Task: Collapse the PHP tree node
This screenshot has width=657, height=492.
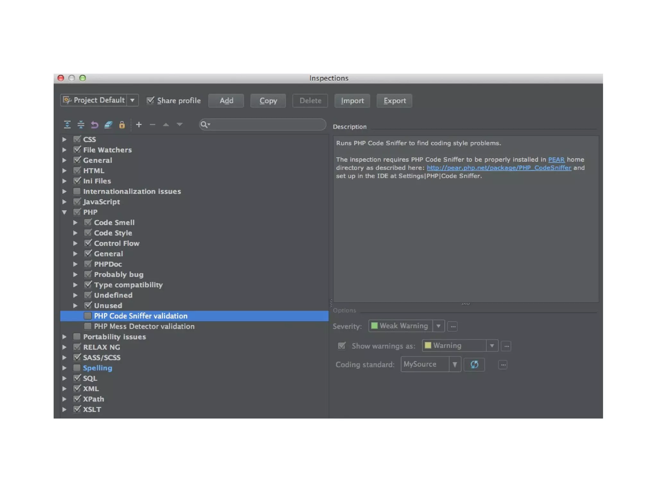Action: pyautogui.click(x=64, y=212)
